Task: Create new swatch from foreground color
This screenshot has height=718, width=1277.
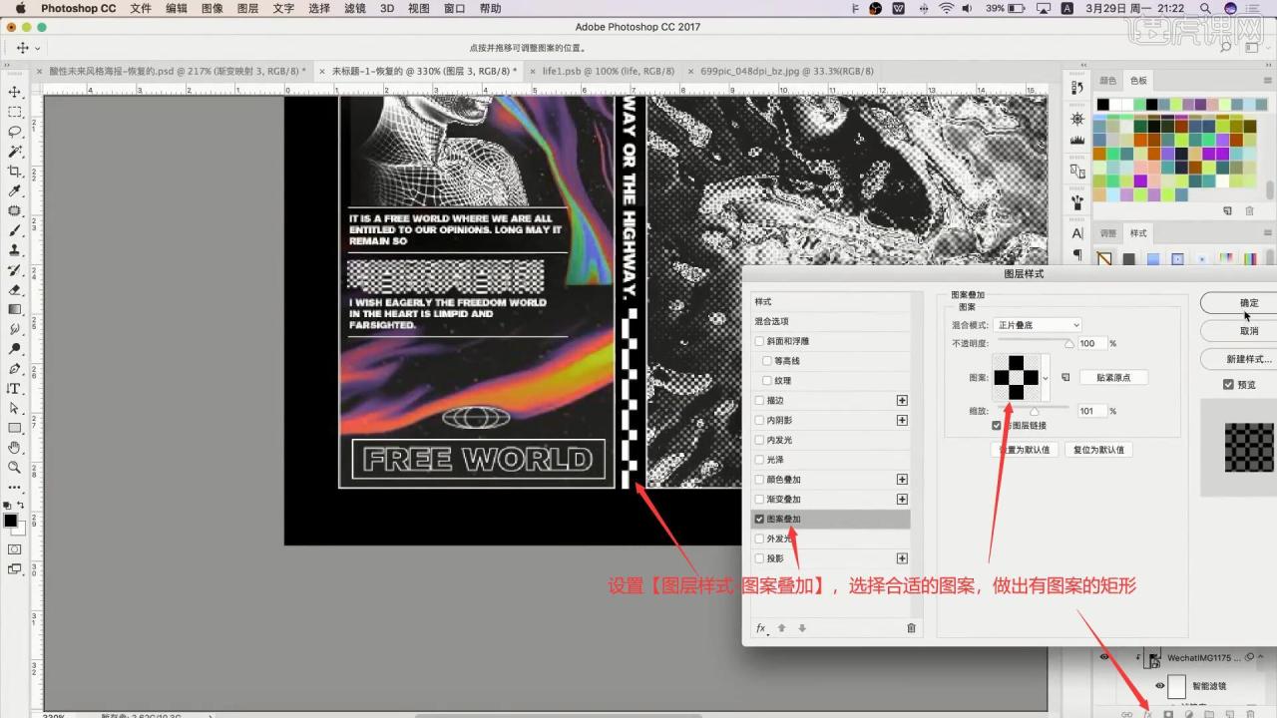Action: click(x=1228, y=211)
